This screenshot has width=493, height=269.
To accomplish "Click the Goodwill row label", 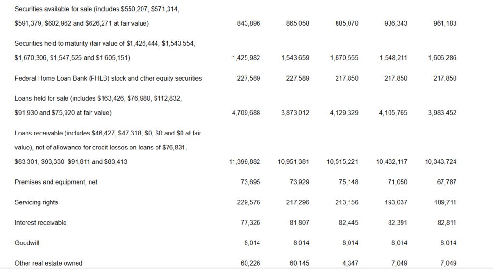I will 27,243.
